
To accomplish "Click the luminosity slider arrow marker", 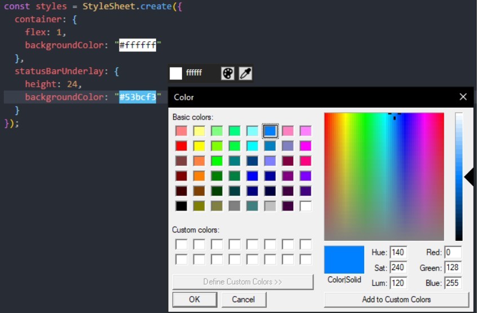I will point(468,177).
